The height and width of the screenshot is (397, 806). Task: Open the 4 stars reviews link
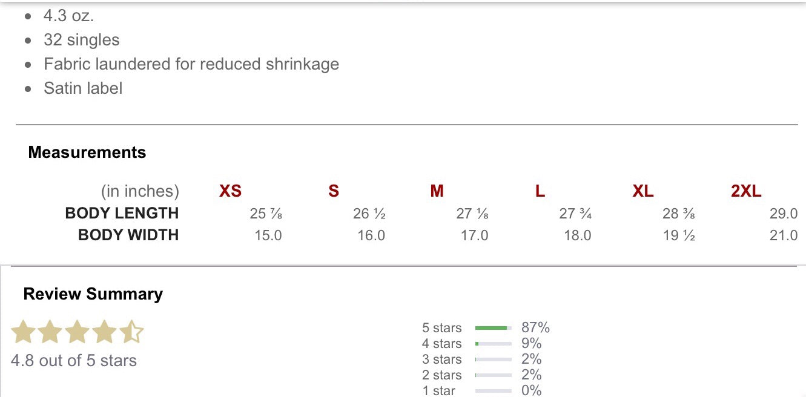441,344
